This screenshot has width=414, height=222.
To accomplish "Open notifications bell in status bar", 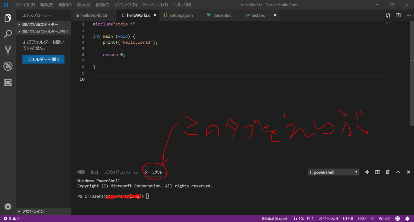I will [407, 219].
